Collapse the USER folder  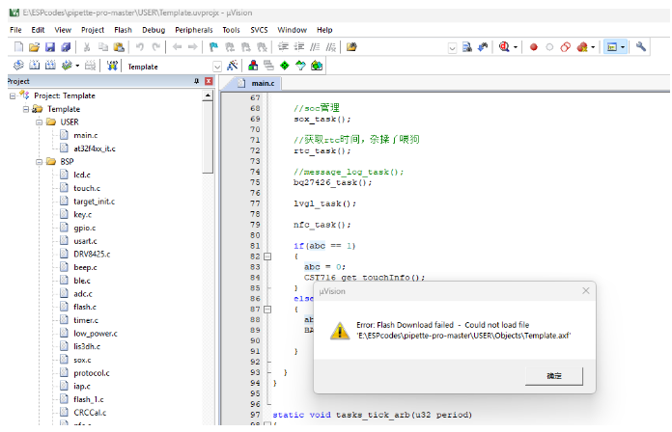point(39,122)
